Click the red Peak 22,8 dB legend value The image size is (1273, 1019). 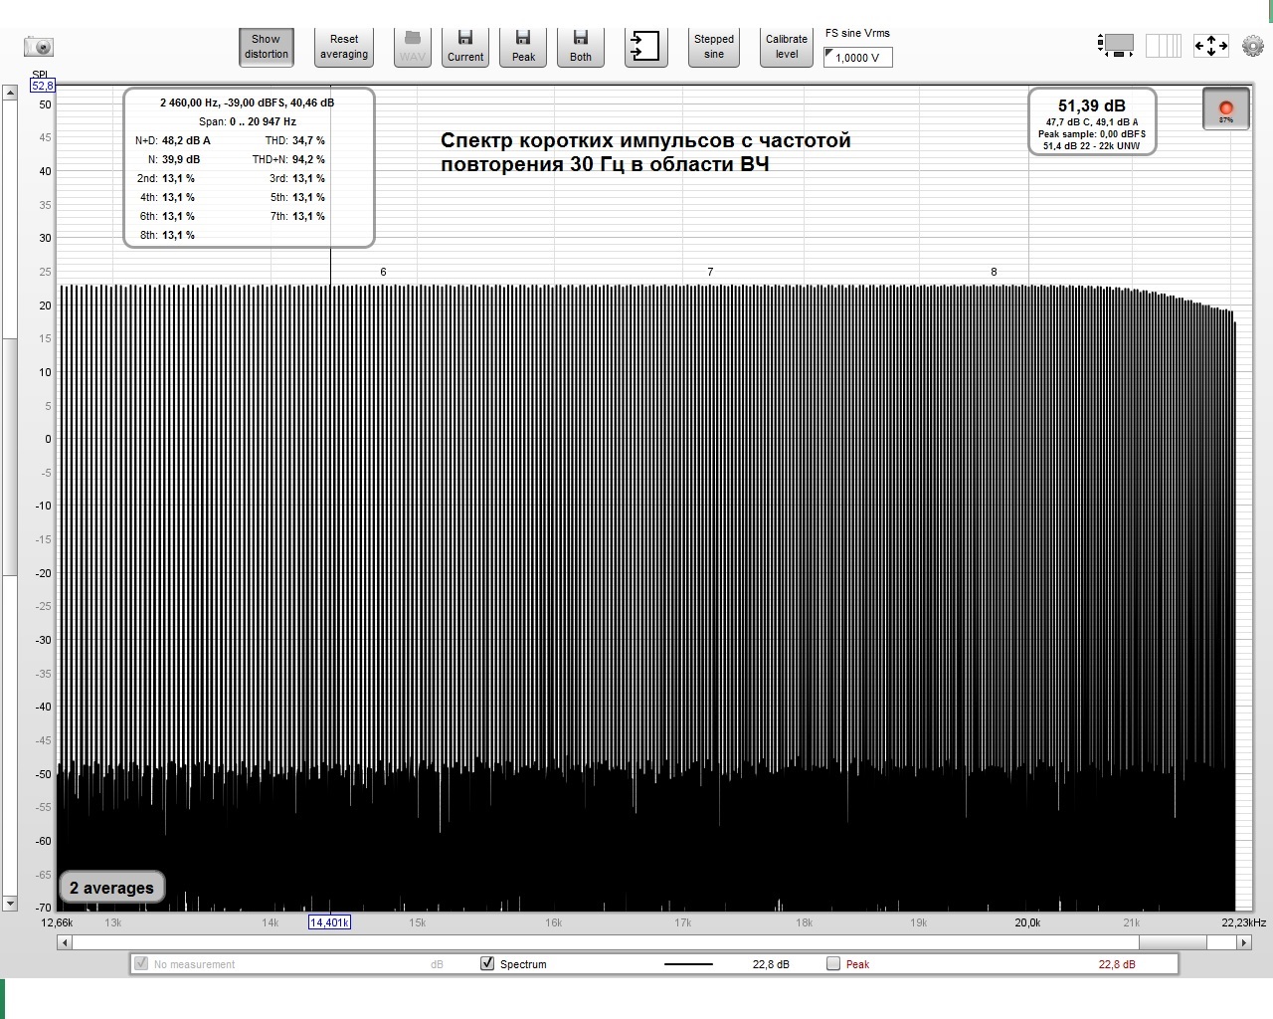(x=1117, y=964)
